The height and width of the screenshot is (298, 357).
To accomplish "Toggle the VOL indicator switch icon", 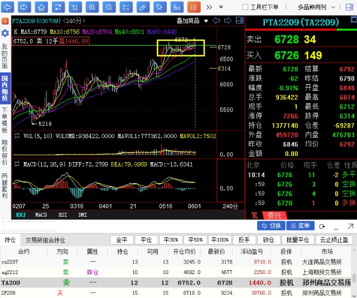I will coord(17,136).
